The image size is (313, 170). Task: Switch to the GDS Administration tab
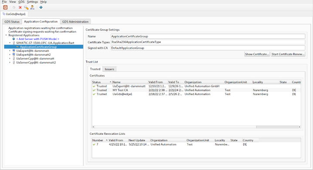click(x=75, y=21)
